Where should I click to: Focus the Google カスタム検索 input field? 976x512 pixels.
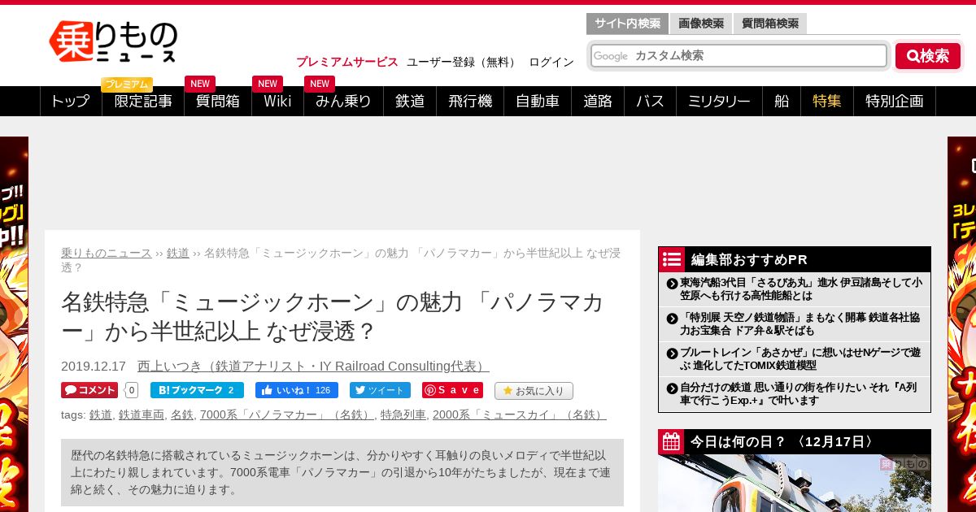(x=739, y=56)
